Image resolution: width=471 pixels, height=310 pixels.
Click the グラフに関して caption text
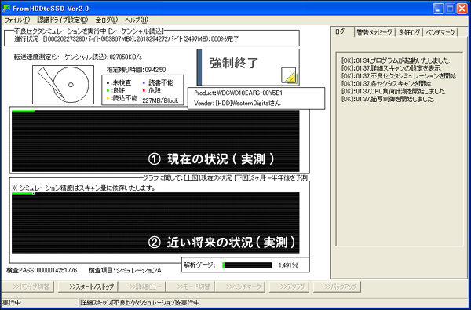(225, 178)
